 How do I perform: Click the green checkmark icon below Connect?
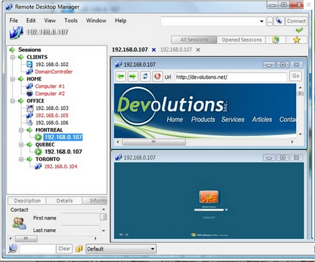[299, 30]
